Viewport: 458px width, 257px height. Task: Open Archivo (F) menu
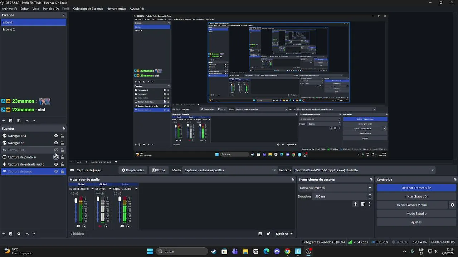tap(9, 9)
